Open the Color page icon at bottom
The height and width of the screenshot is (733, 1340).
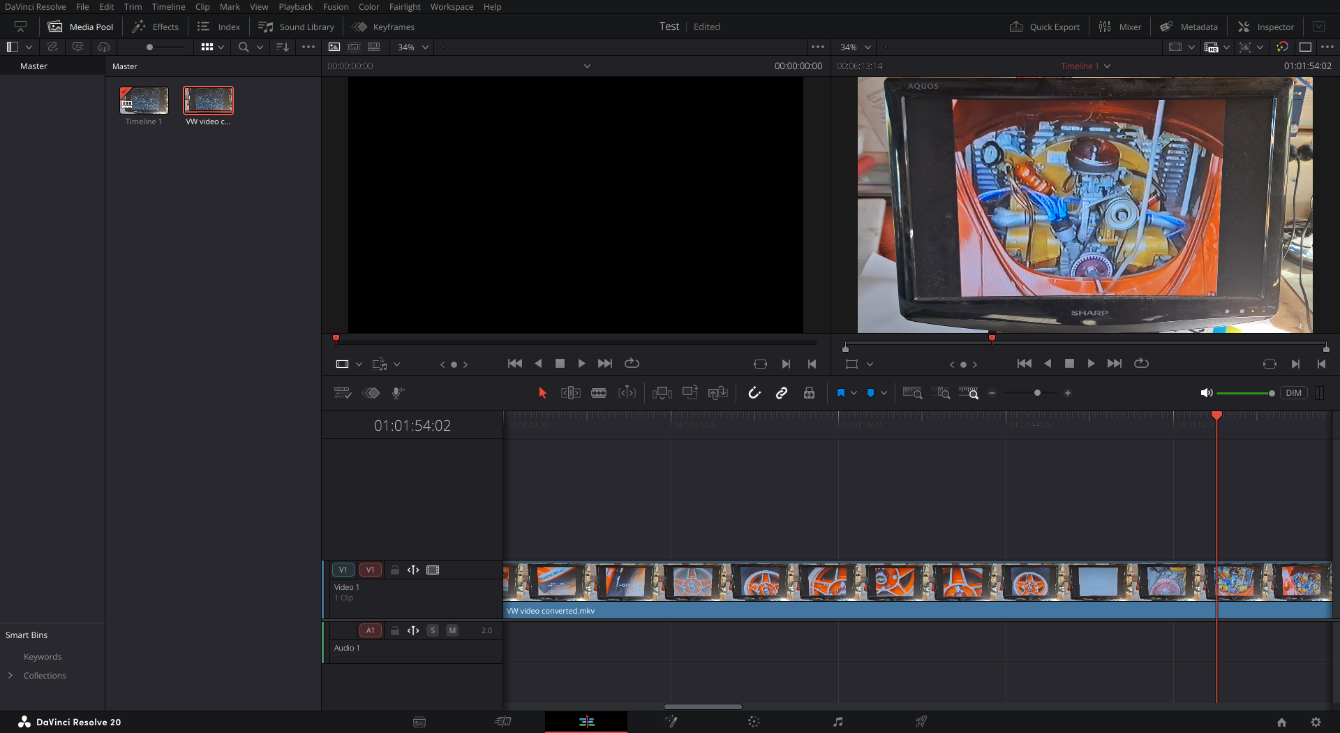[x=754, y=722]
